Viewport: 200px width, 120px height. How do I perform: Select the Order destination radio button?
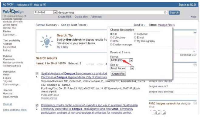(111, 41)
